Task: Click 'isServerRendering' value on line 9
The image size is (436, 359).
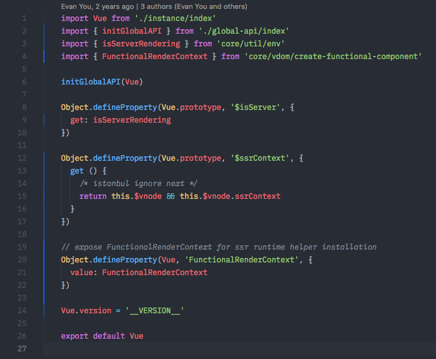Action: (x=132, y=120)
